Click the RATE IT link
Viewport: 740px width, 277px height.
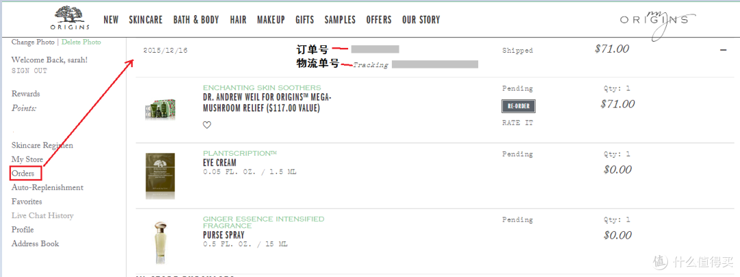point(518,123)
